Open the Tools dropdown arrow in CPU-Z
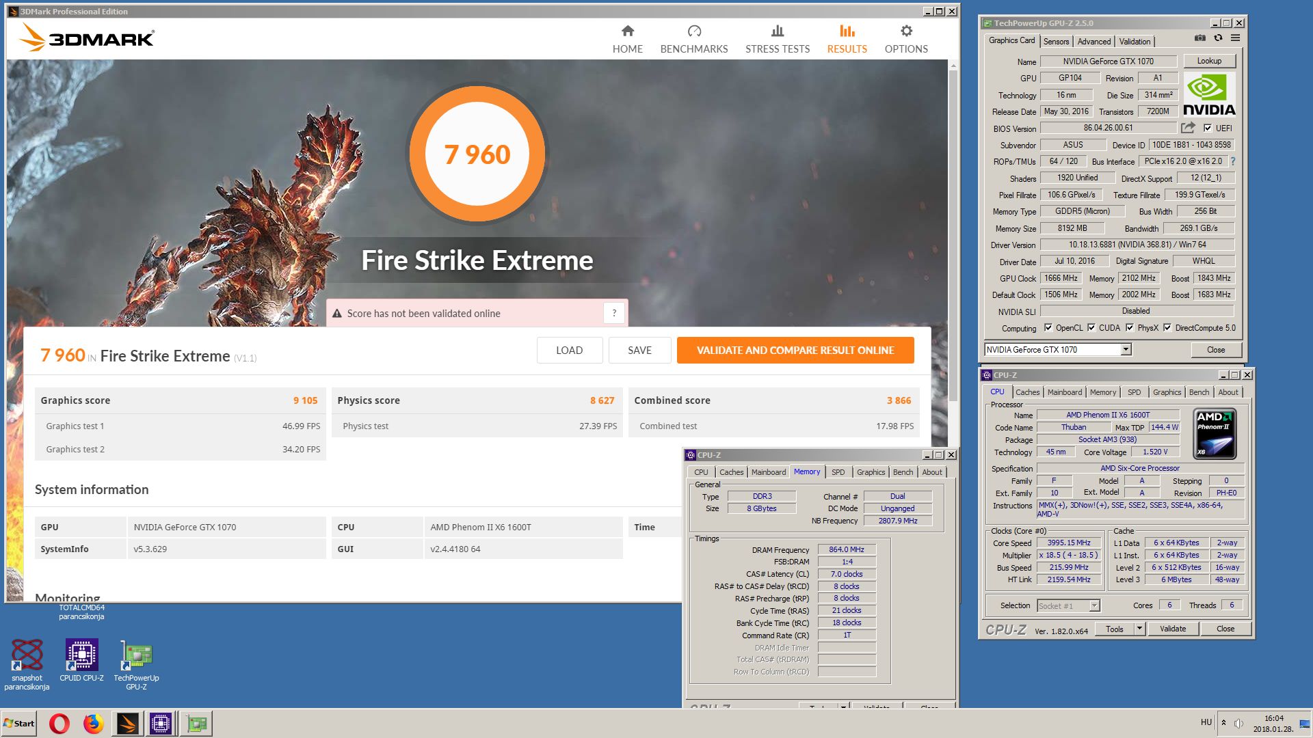1313x738 pixels. [x=1139, y=629]
